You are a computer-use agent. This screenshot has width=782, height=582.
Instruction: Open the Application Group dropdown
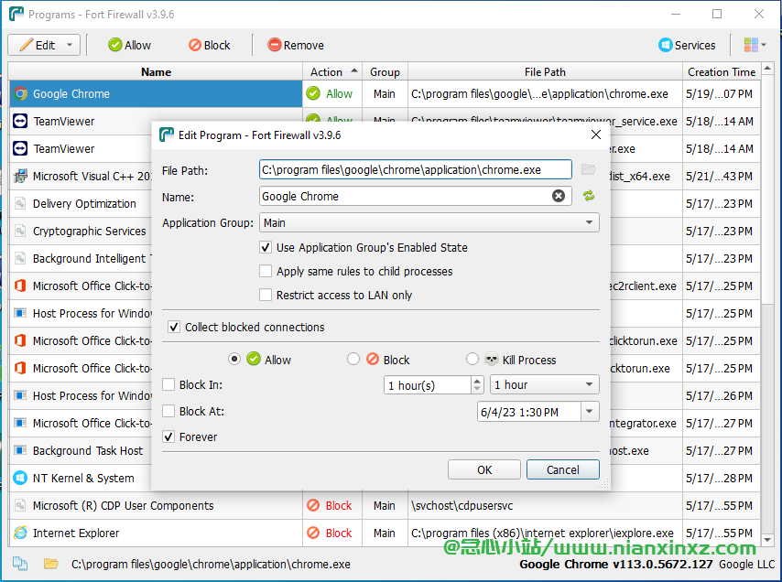[429, 222]
